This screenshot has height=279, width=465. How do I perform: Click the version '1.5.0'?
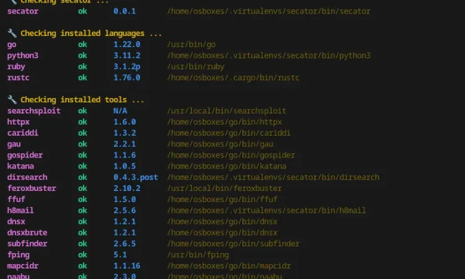(125, 199)
